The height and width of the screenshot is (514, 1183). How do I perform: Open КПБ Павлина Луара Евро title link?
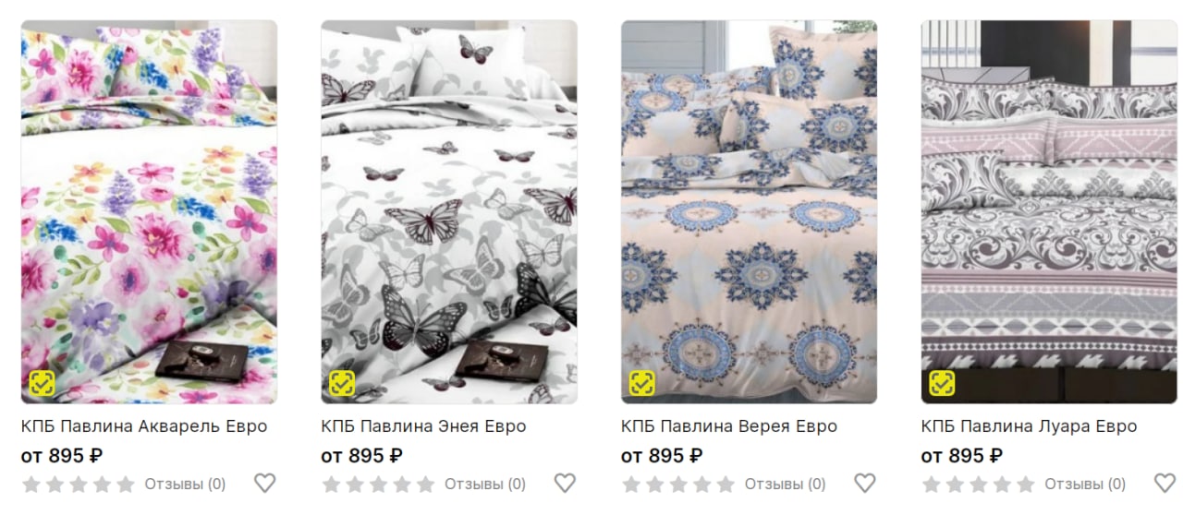click(x=1030, y=426)
